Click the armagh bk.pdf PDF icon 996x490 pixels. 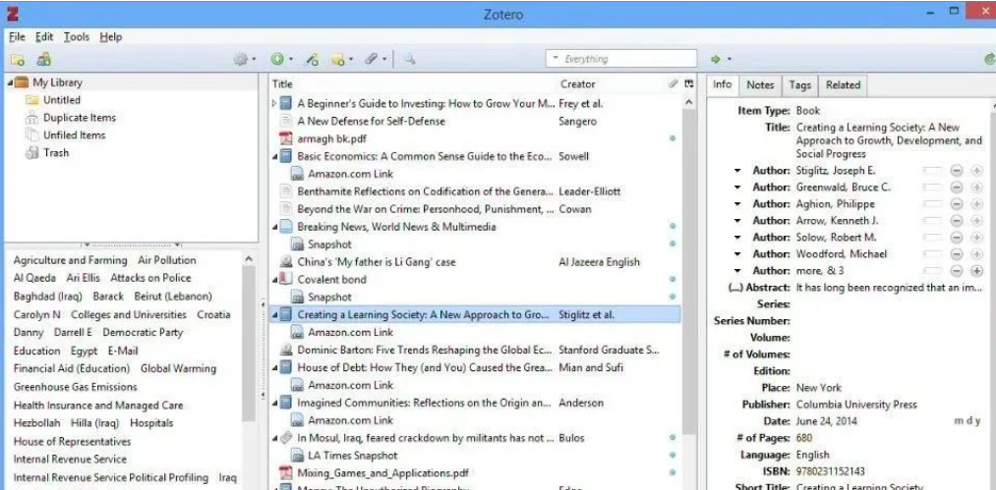[286, 138]
